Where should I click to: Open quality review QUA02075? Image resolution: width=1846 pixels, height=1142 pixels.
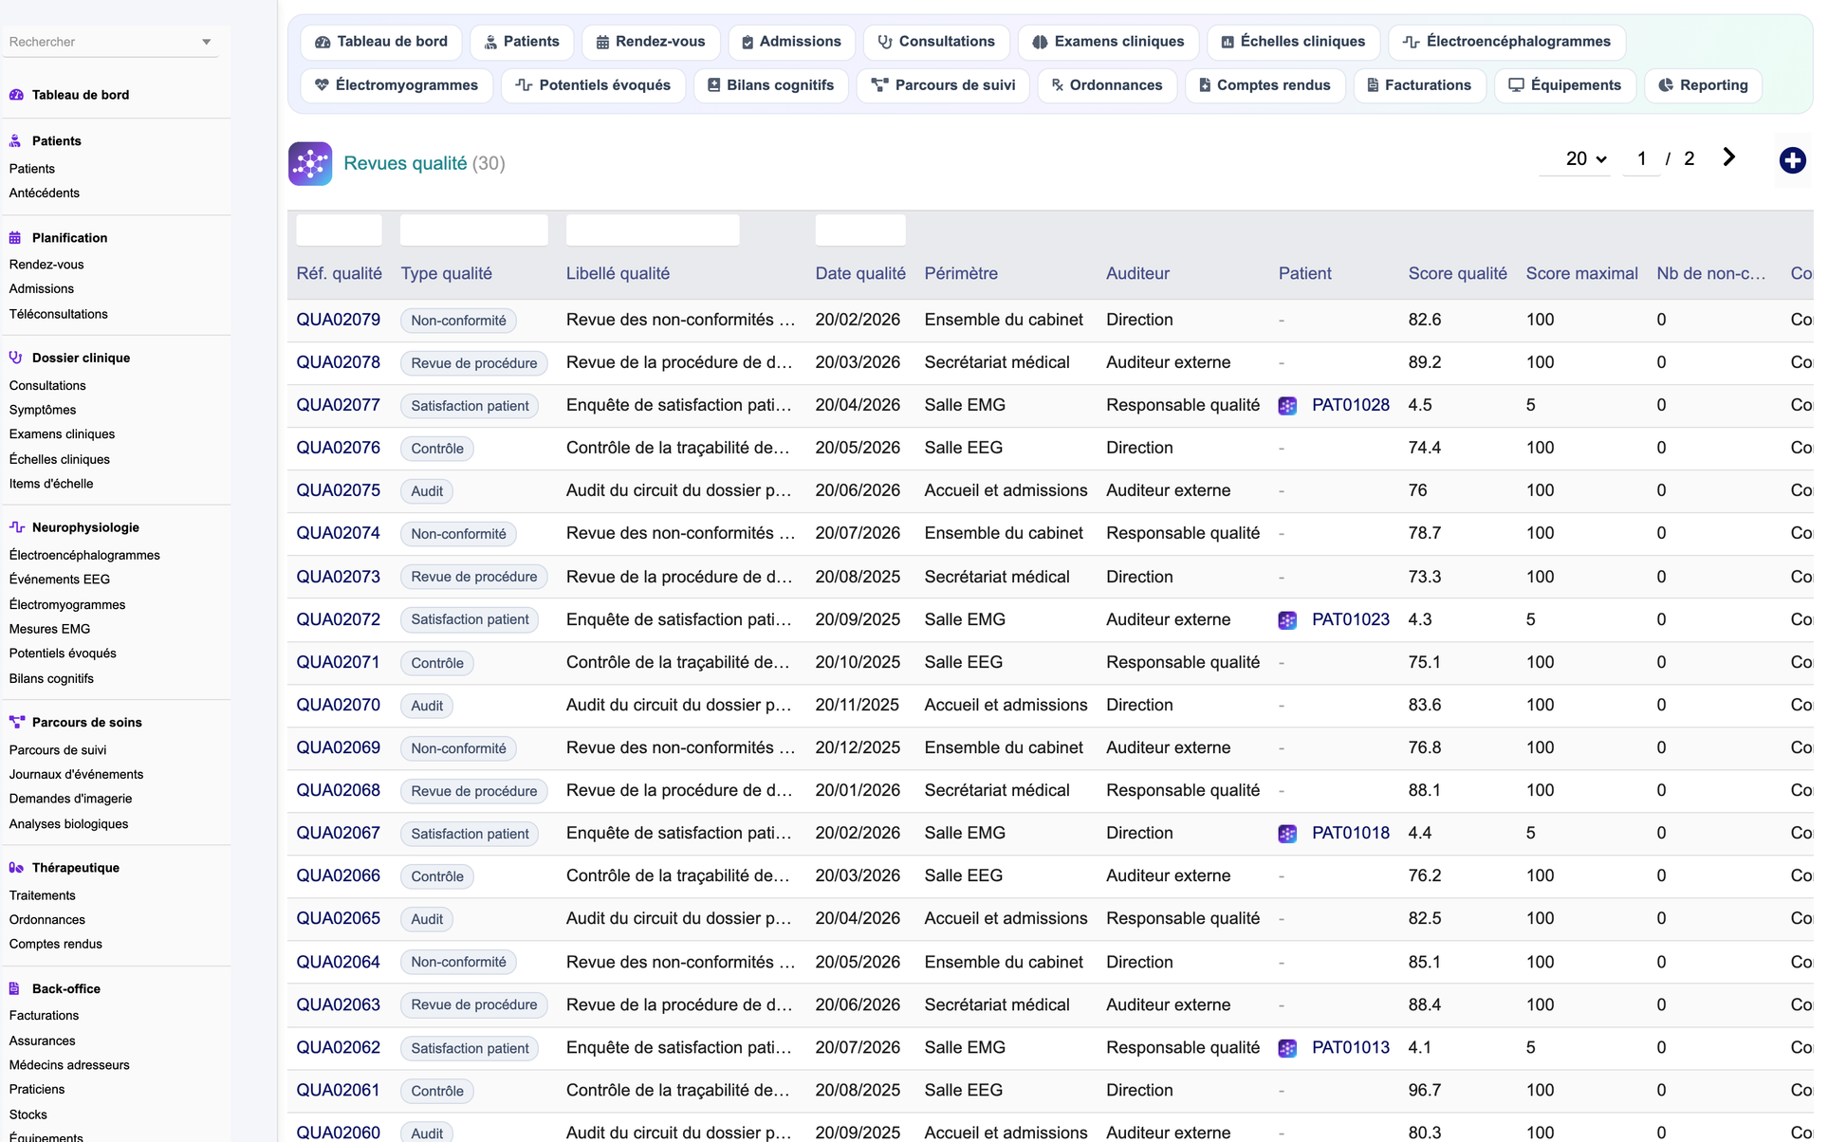tap(338, 490)
